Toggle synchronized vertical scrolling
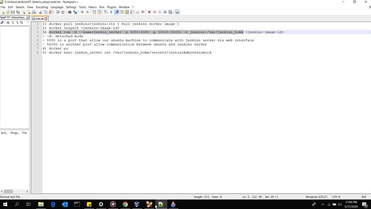Image resolution: width=371 pixels, height=209 pixels. tap(94, 12)
